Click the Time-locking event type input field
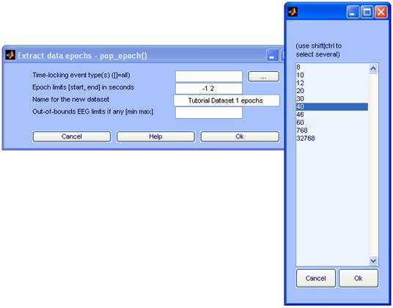This screenshot has width=393, height=308. click(x=209, y=76)
